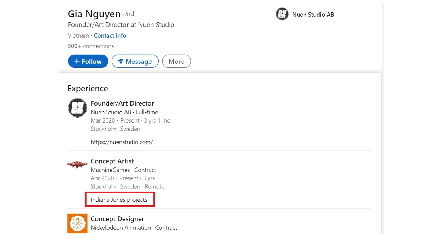Open the Nuen Studio logo beside Founder/Art Director
The image size is (424, 239).
pos(77,108)
